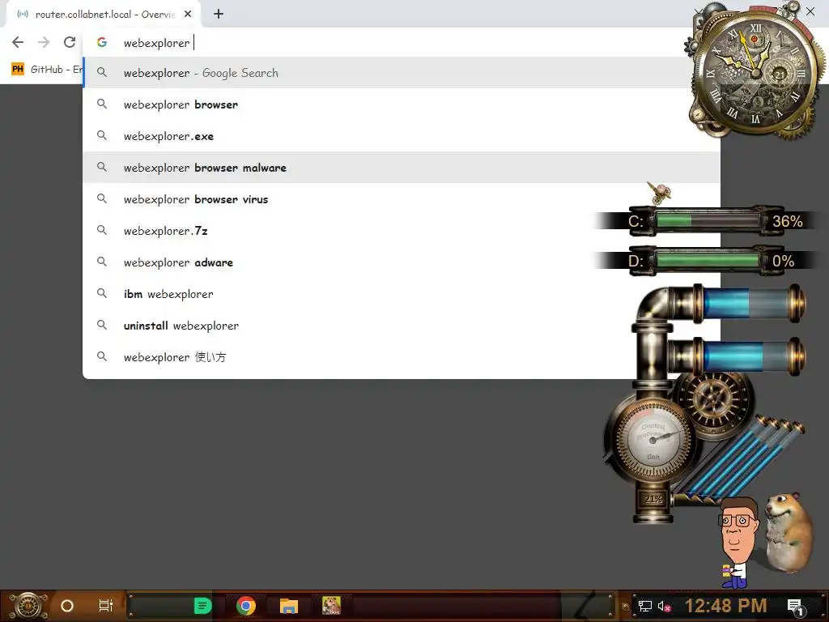The width and height of the screenshot is (829, 622).
Task: Switch to Google Chrome on the taskbar
Action: click(x=246, y=606)
